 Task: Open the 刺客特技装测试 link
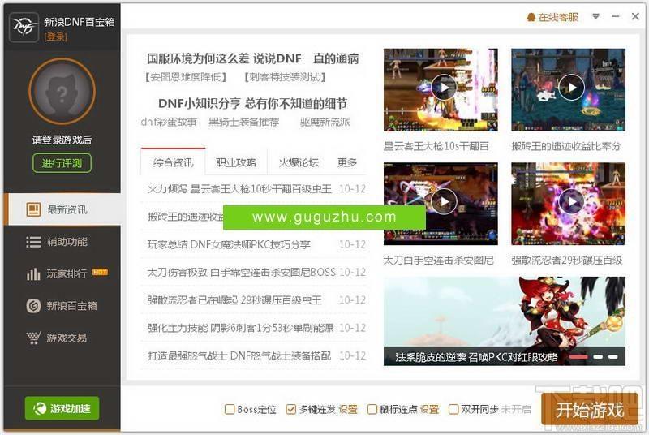[x=285, y=77]
